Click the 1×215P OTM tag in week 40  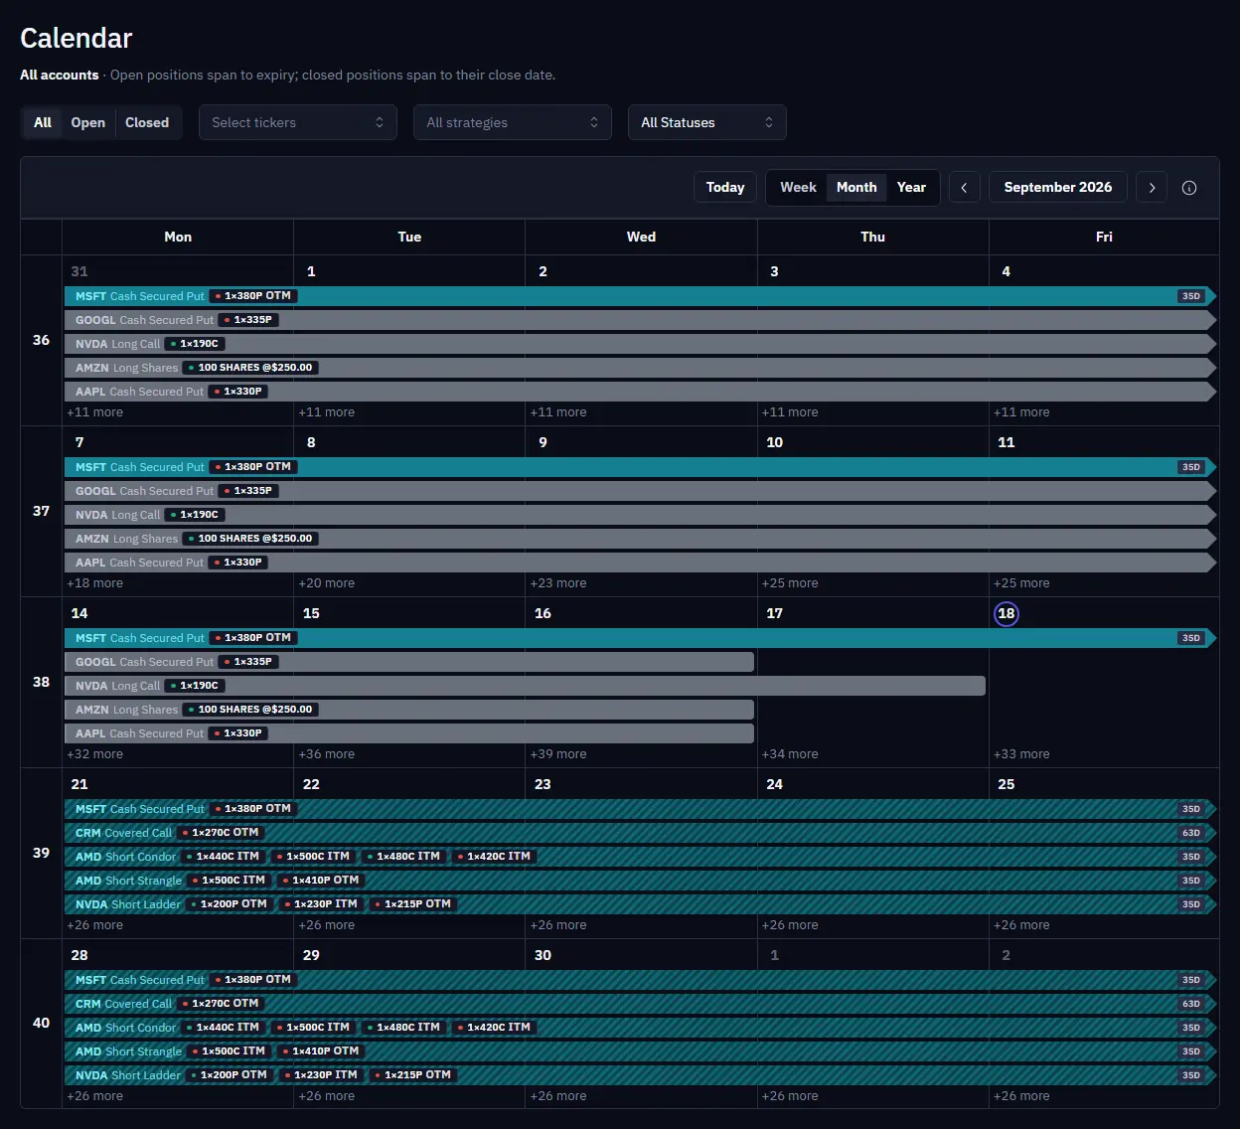(413, 1075)
